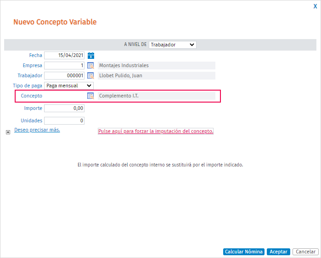Click the Complemento I.T. concept description field

click(156, 96)
